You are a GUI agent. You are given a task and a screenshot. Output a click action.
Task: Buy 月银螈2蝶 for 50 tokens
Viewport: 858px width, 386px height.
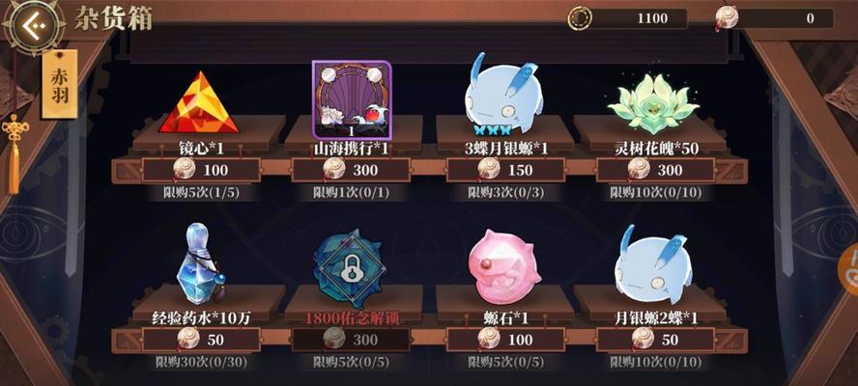[x=655, y=340]
